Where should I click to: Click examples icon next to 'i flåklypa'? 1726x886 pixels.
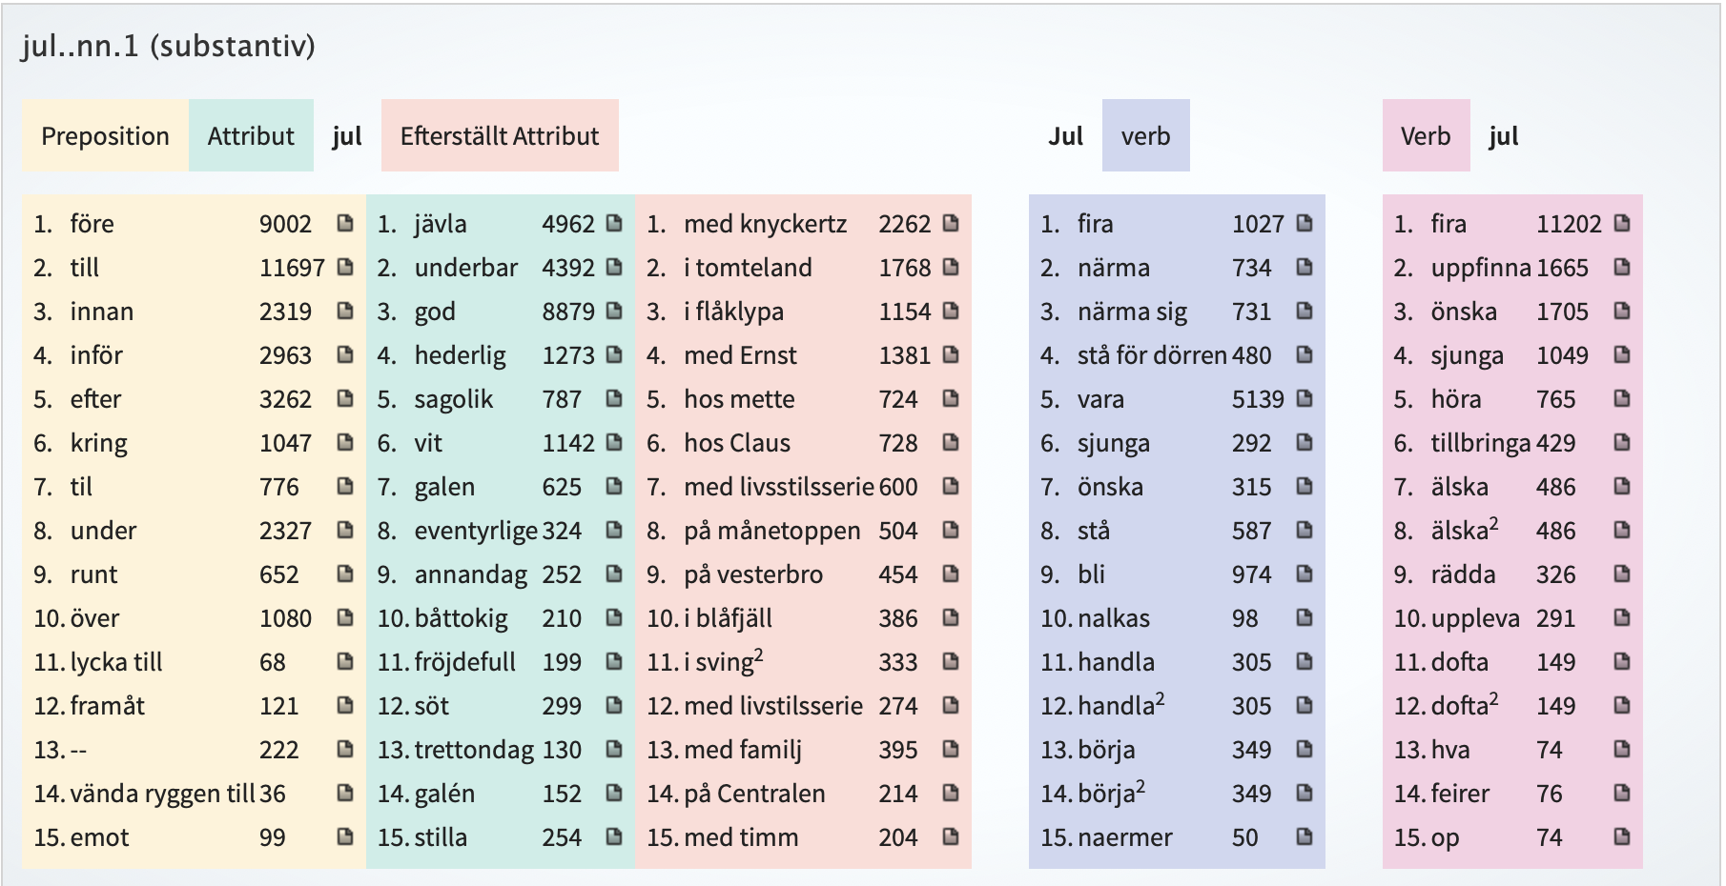[950, 311]
